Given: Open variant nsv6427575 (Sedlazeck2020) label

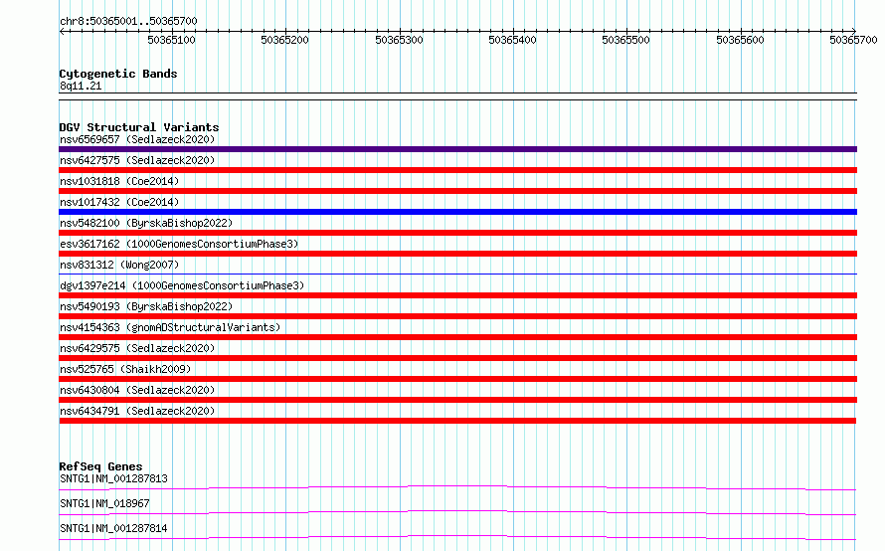Looking at the screenshot, I should coord(137,160).
